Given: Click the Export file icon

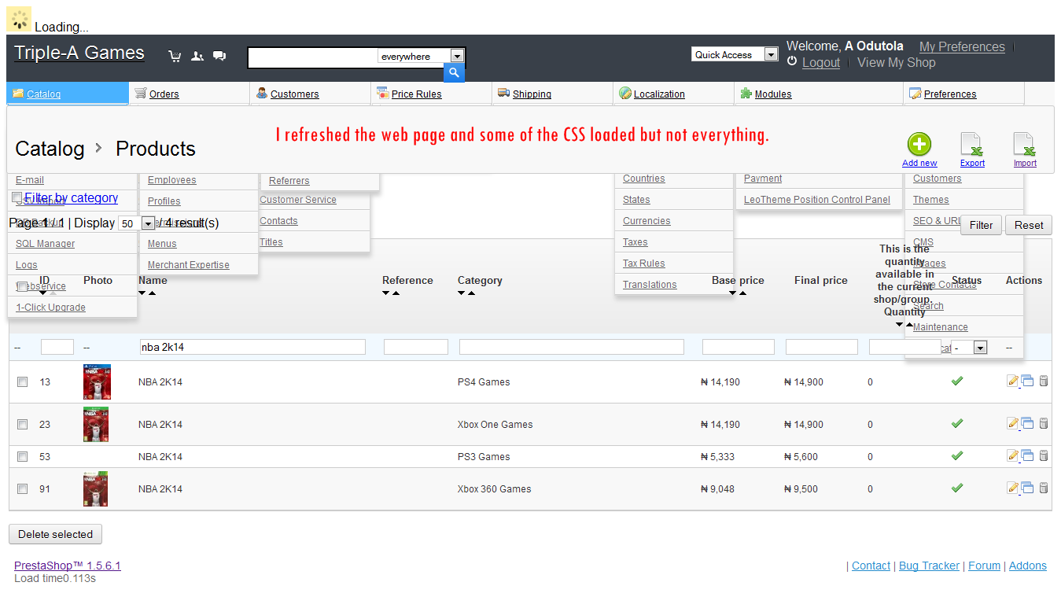Looking at the screenshot, I should pos(972,145).
